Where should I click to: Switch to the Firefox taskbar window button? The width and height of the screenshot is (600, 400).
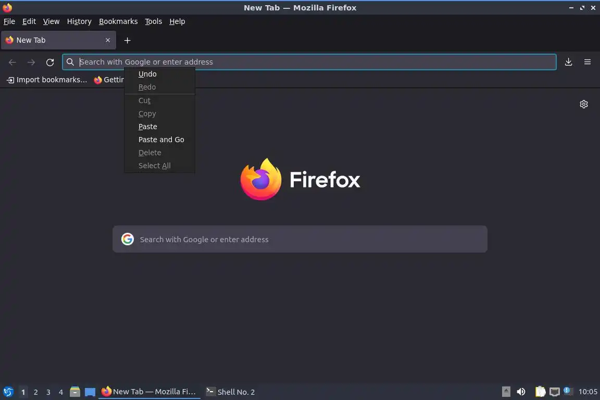click(149, 392)
